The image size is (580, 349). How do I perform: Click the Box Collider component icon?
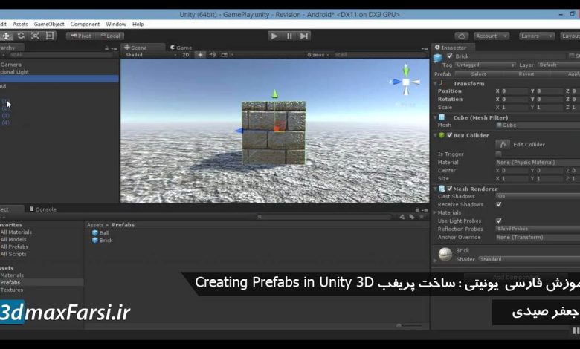(442, 135)
